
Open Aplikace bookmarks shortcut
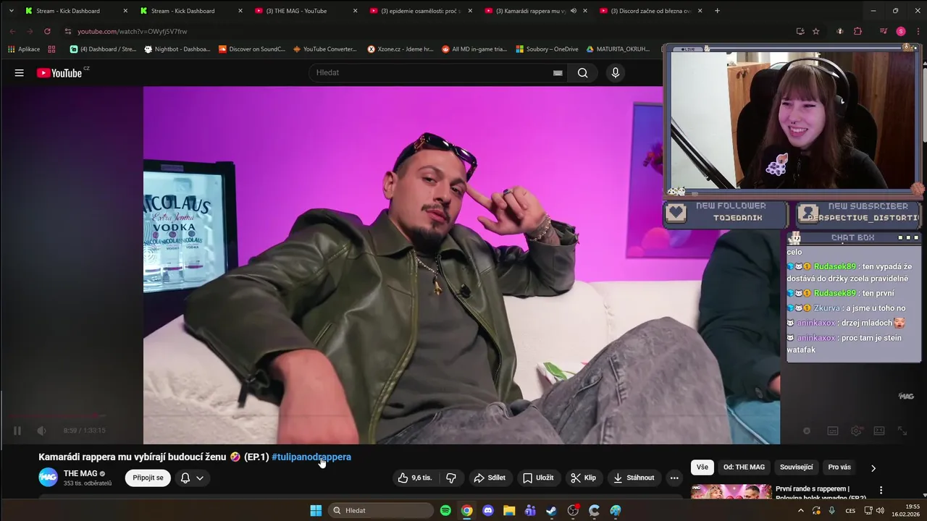[25, 49]
